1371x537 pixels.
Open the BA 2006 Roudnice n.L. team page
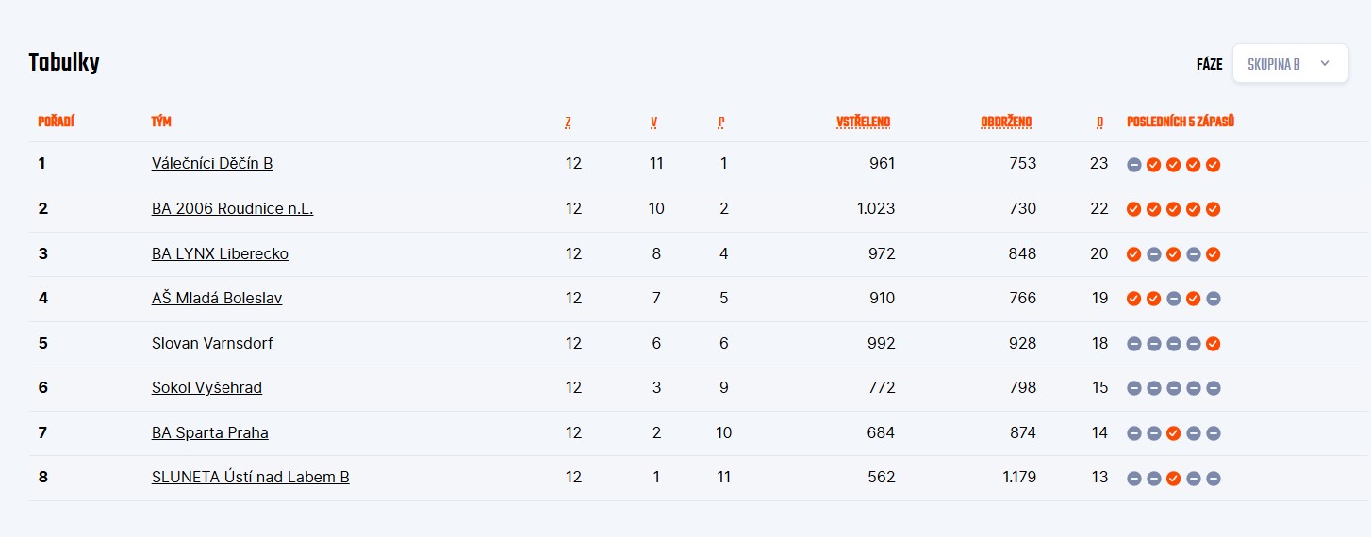(x=232, y=208)
